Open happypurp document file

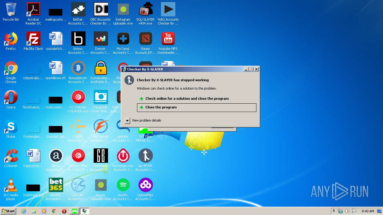(33, 158)
